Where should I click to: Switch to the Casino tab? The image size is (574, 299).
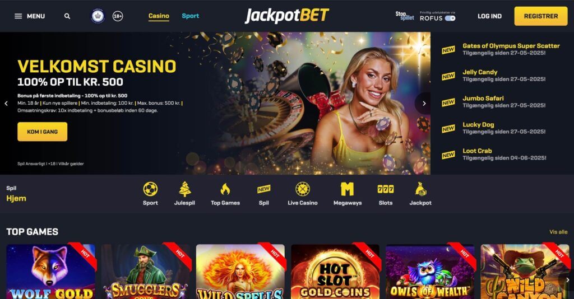(x=159, y=16)
